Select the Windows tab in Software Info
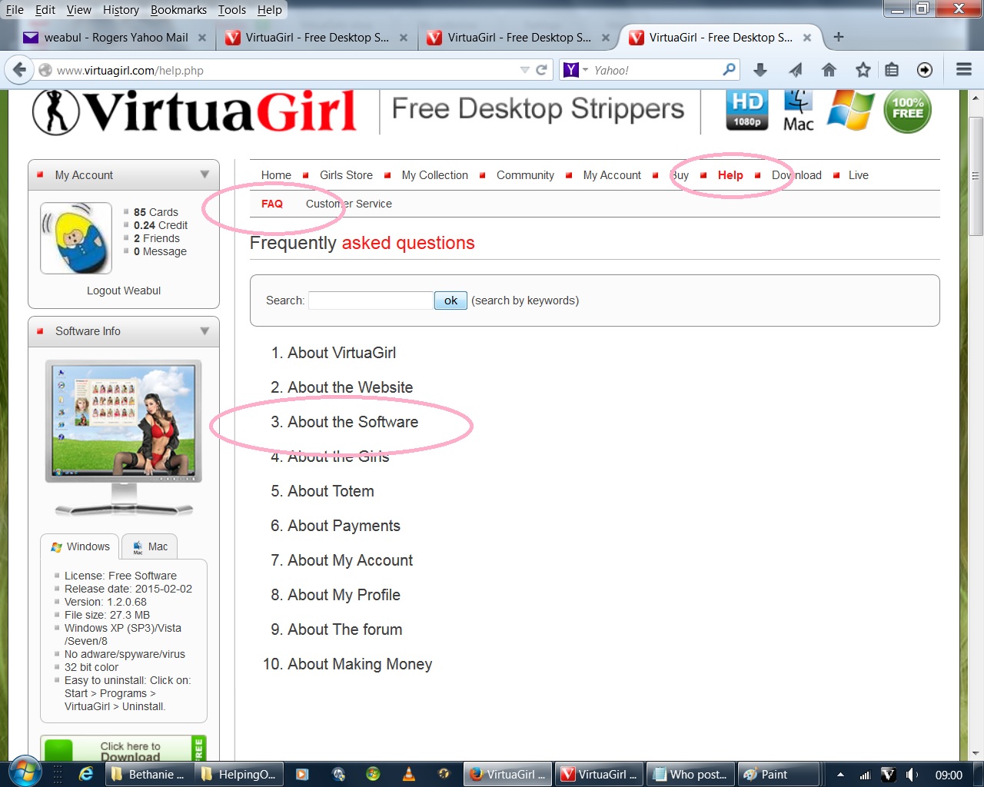 [x=80, y=546]
